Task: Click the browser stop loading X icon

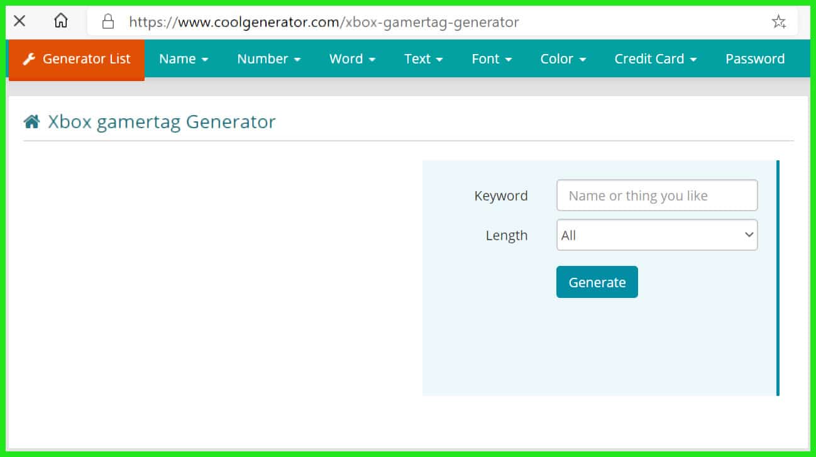Action: click(19, 21)
